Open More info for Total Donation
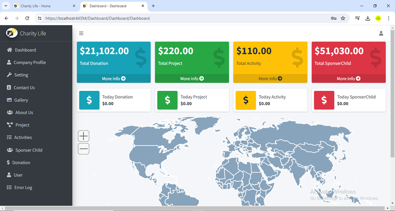This screenshot has width=395, height=211. point(113,79)
